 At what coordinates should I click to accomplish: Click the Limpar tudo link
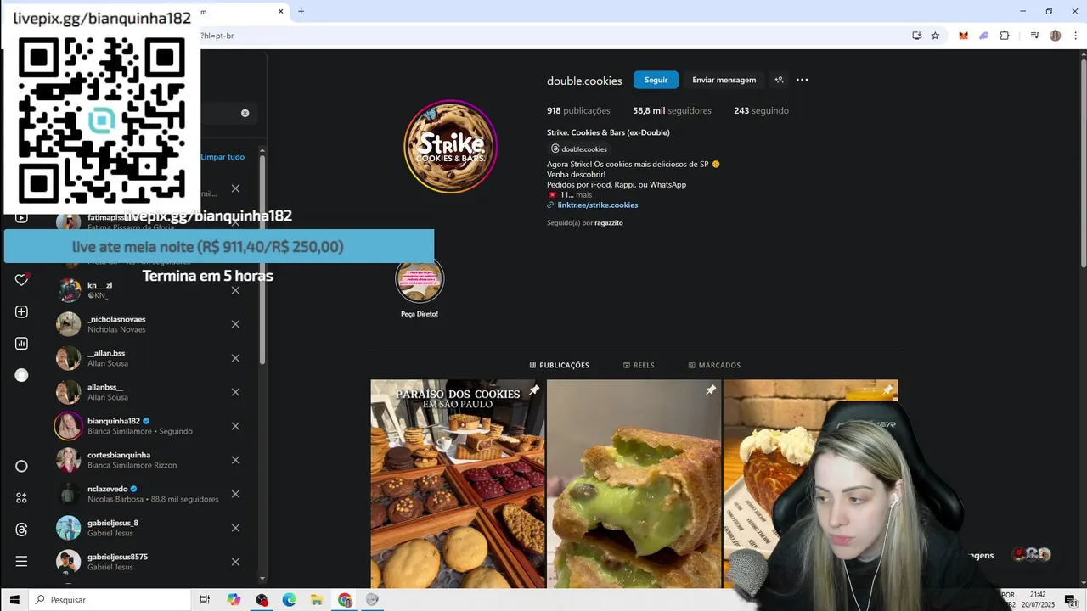click(x=222, y=157)
